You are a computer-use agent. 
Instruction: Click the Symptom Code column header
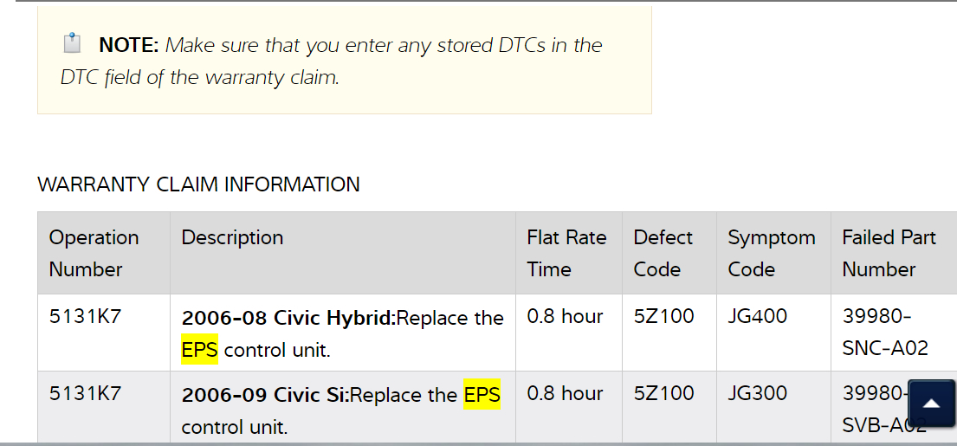tap(771, 253)
